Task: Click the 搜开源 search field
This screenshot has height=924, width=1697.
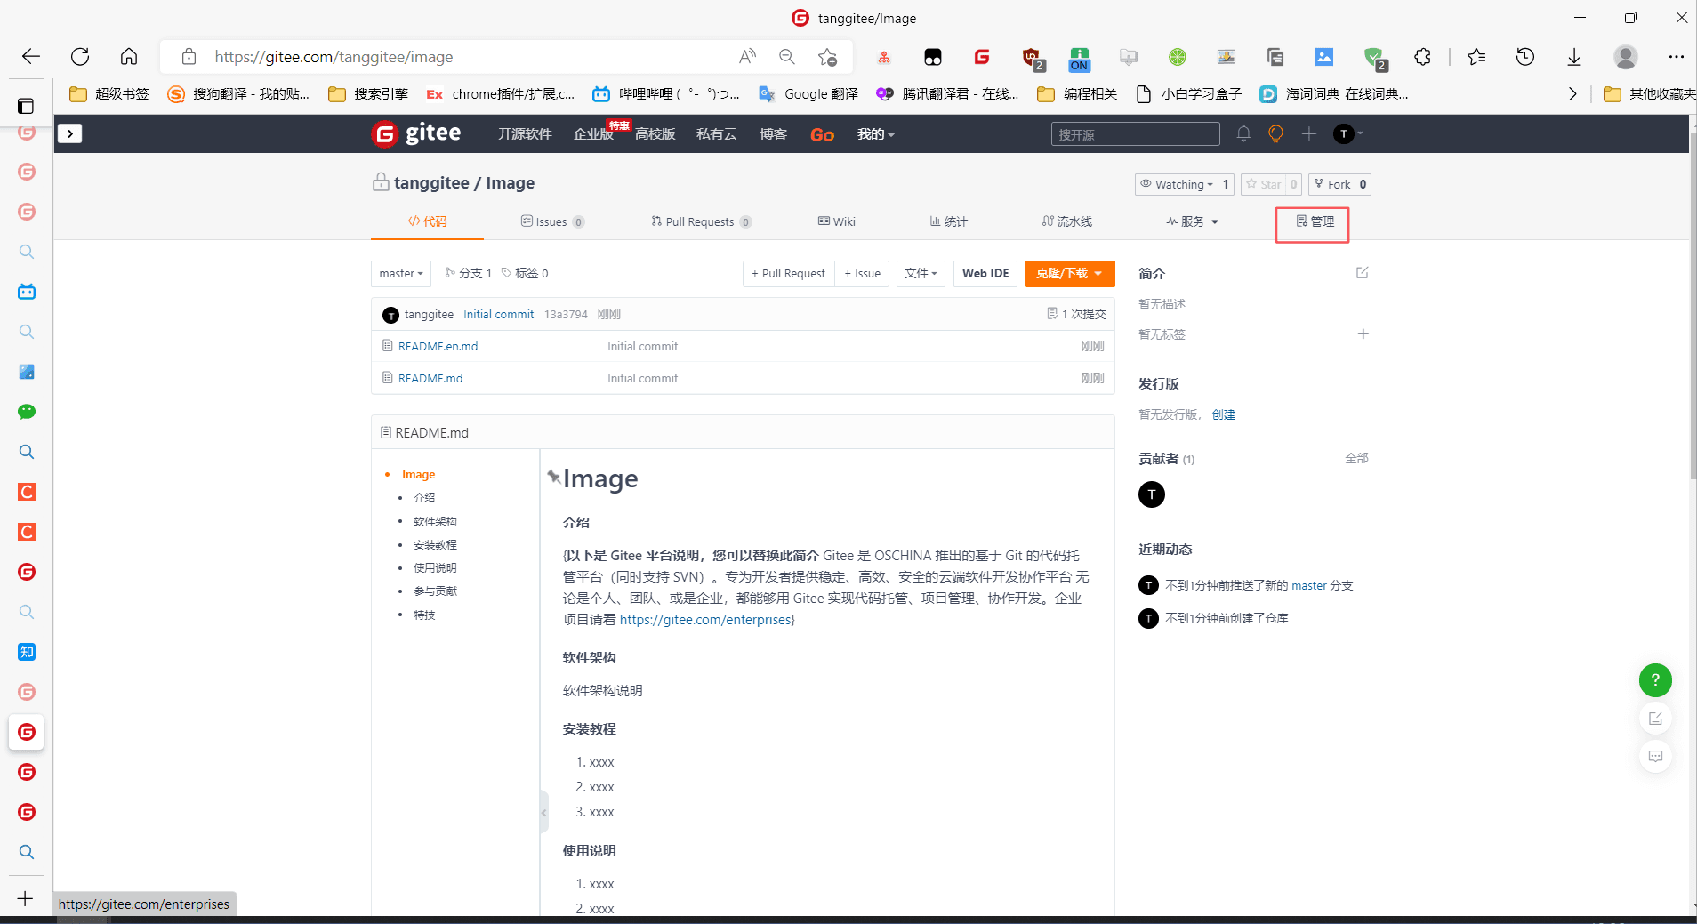Action: (x=1135, y=134)
